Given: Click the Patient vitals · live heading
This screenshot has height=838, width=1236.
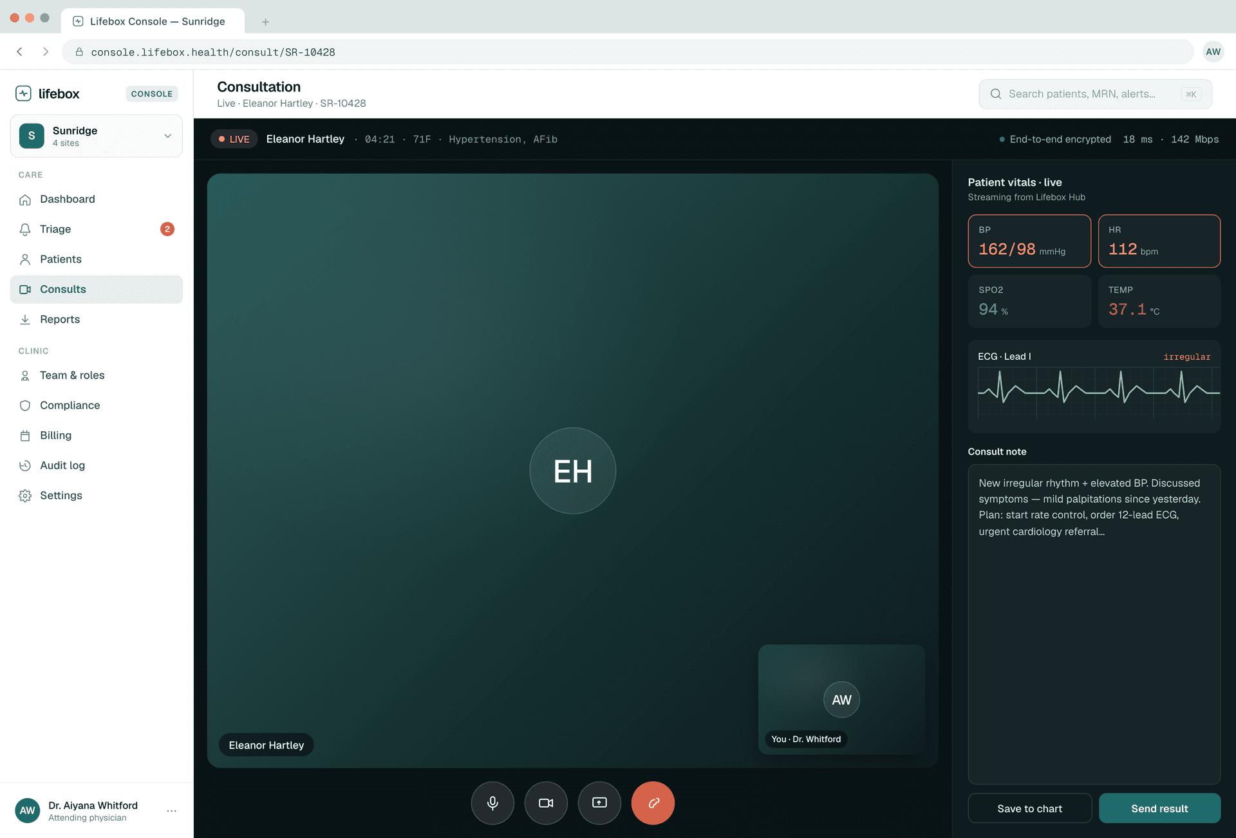Looking at the screenshot, I should coord(1015,182).
